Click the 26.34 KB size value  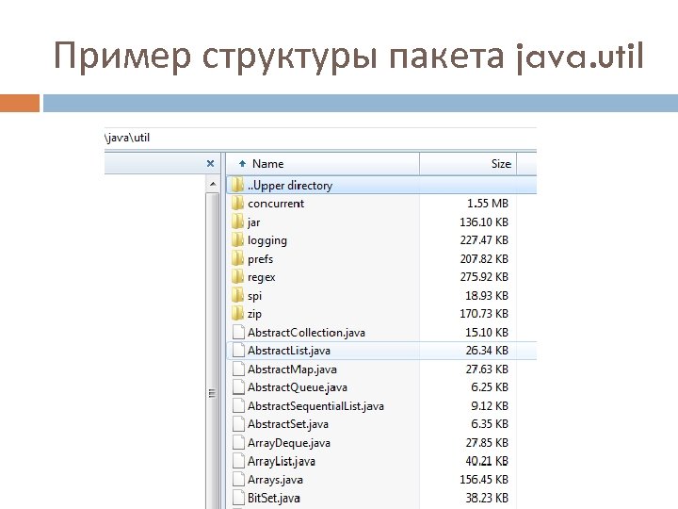point(487,351)
